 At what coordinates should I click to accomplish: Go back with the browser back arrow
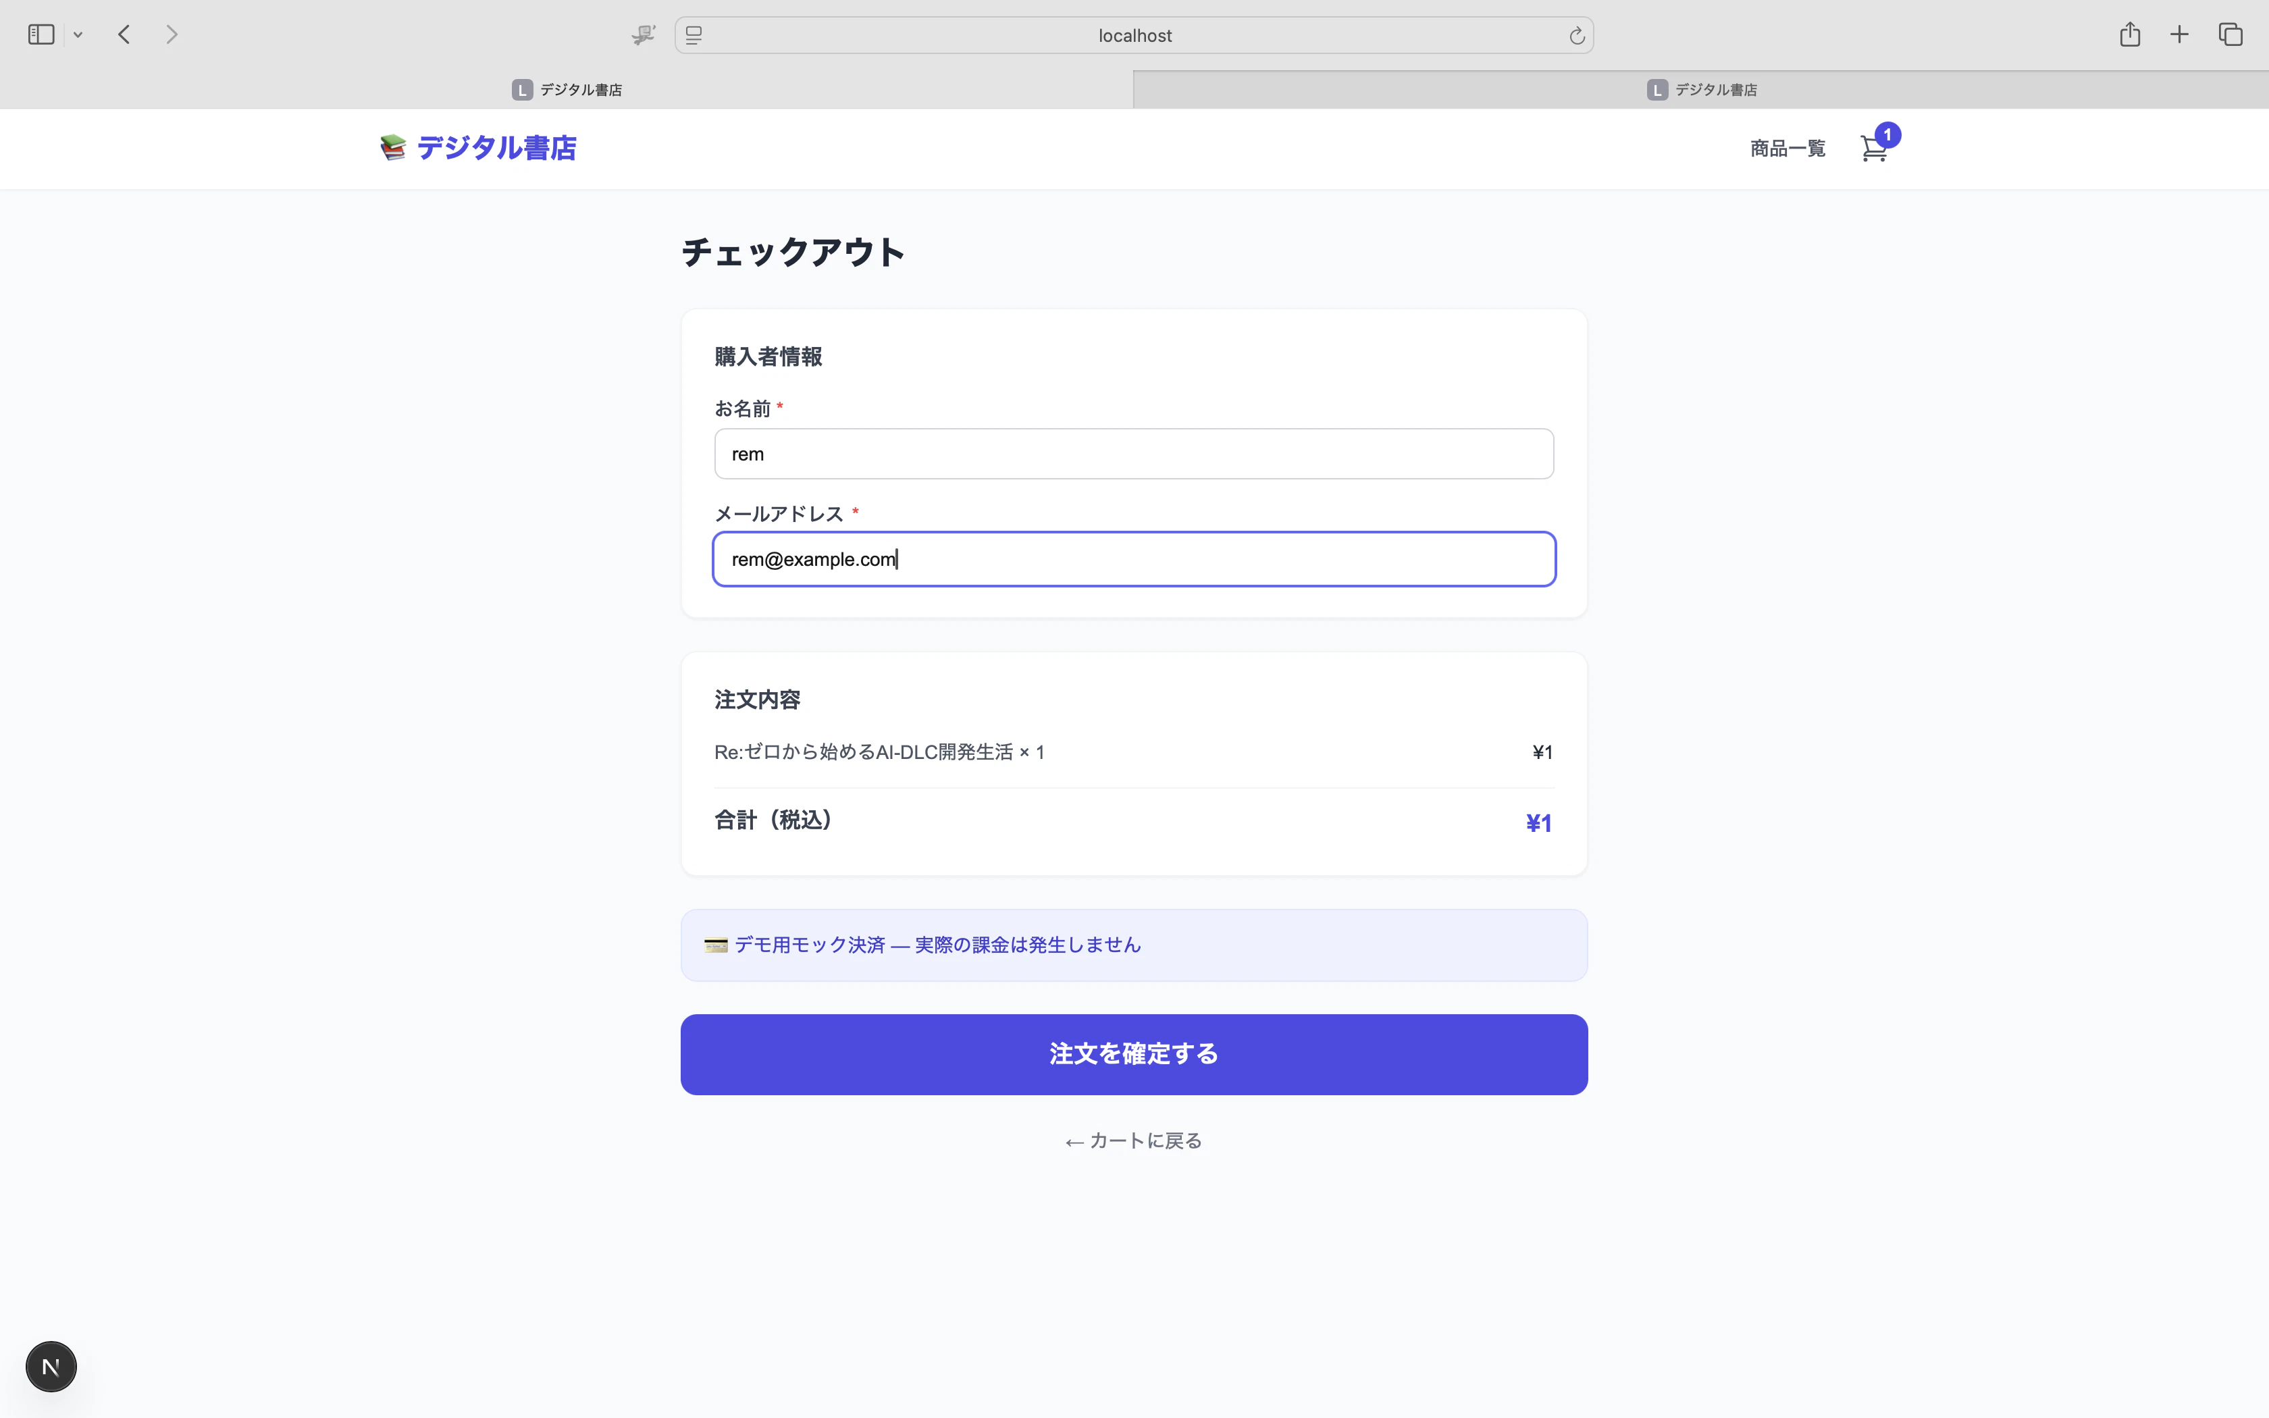point(124,34)
